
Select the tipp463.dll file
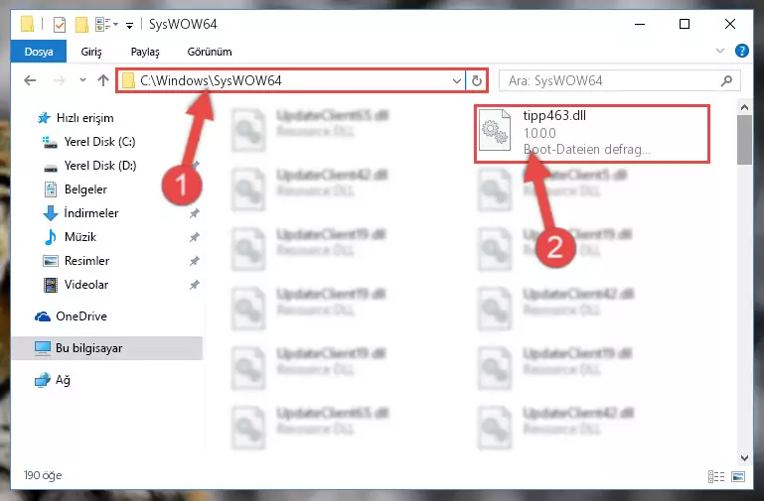coord(592,133)
